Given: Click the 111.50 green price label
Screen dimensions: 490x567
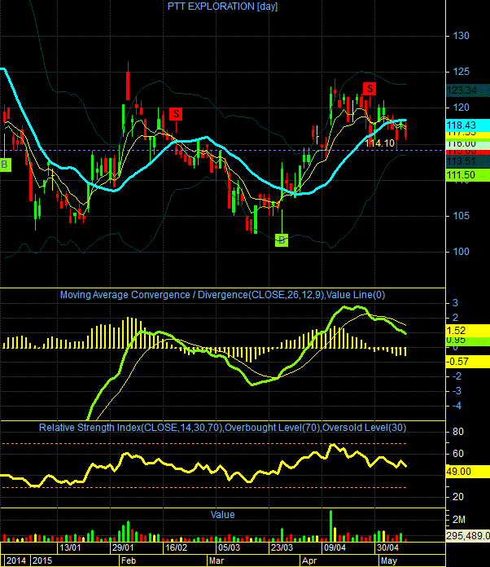Looking at the screenshot, I should pyautogui.click(x=468, y=175).
